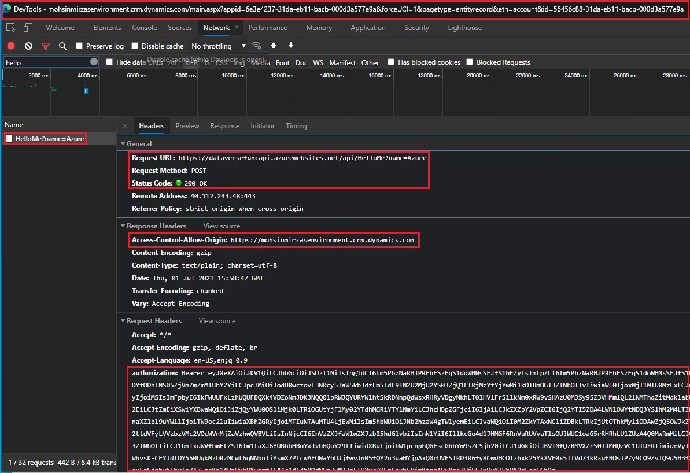Click the Request URL value text
This screenshot has width=690, height=473.
tap(302, 157)
